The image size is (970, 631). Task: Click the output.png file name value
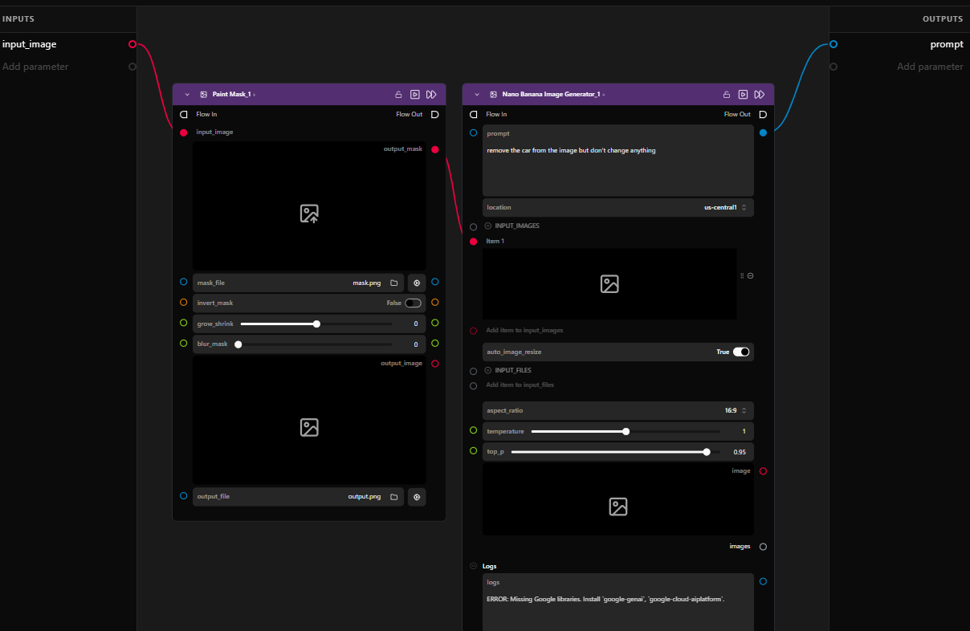point(365,497)
